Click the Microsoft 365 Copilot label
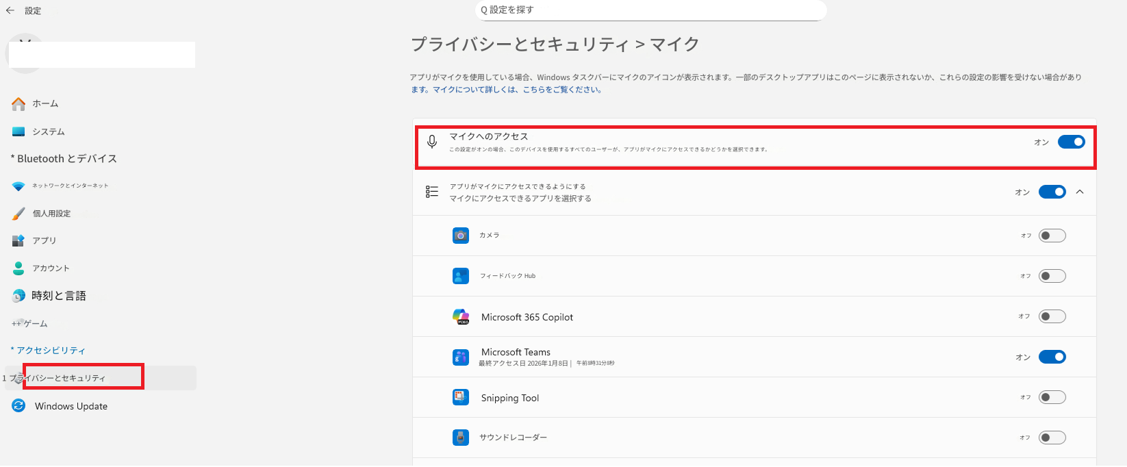 [527, 317]
